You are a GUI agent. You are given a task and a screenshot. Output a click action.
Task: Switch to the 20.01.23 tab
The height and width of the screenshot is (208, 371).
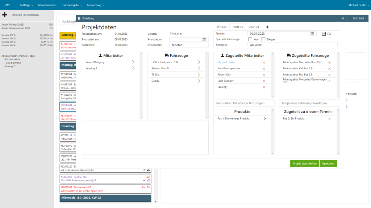(254, 27)
